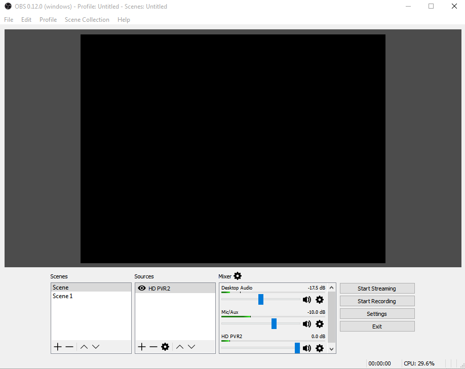465x369 pixels.
Task: Mute Desktop Audio speaker icon
Action: pos(307,300)
